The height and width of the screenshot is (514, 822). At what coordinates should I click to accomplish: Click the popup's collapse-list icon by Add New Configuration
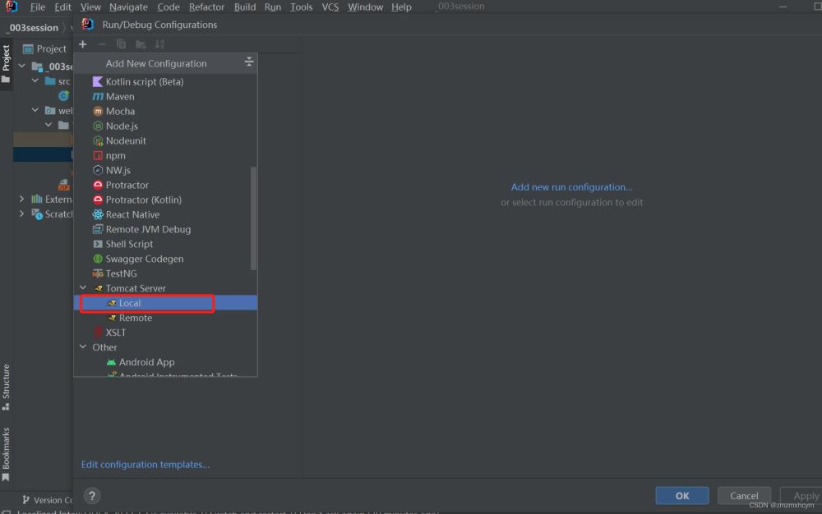pyautogui.click(x=249, y=62)
